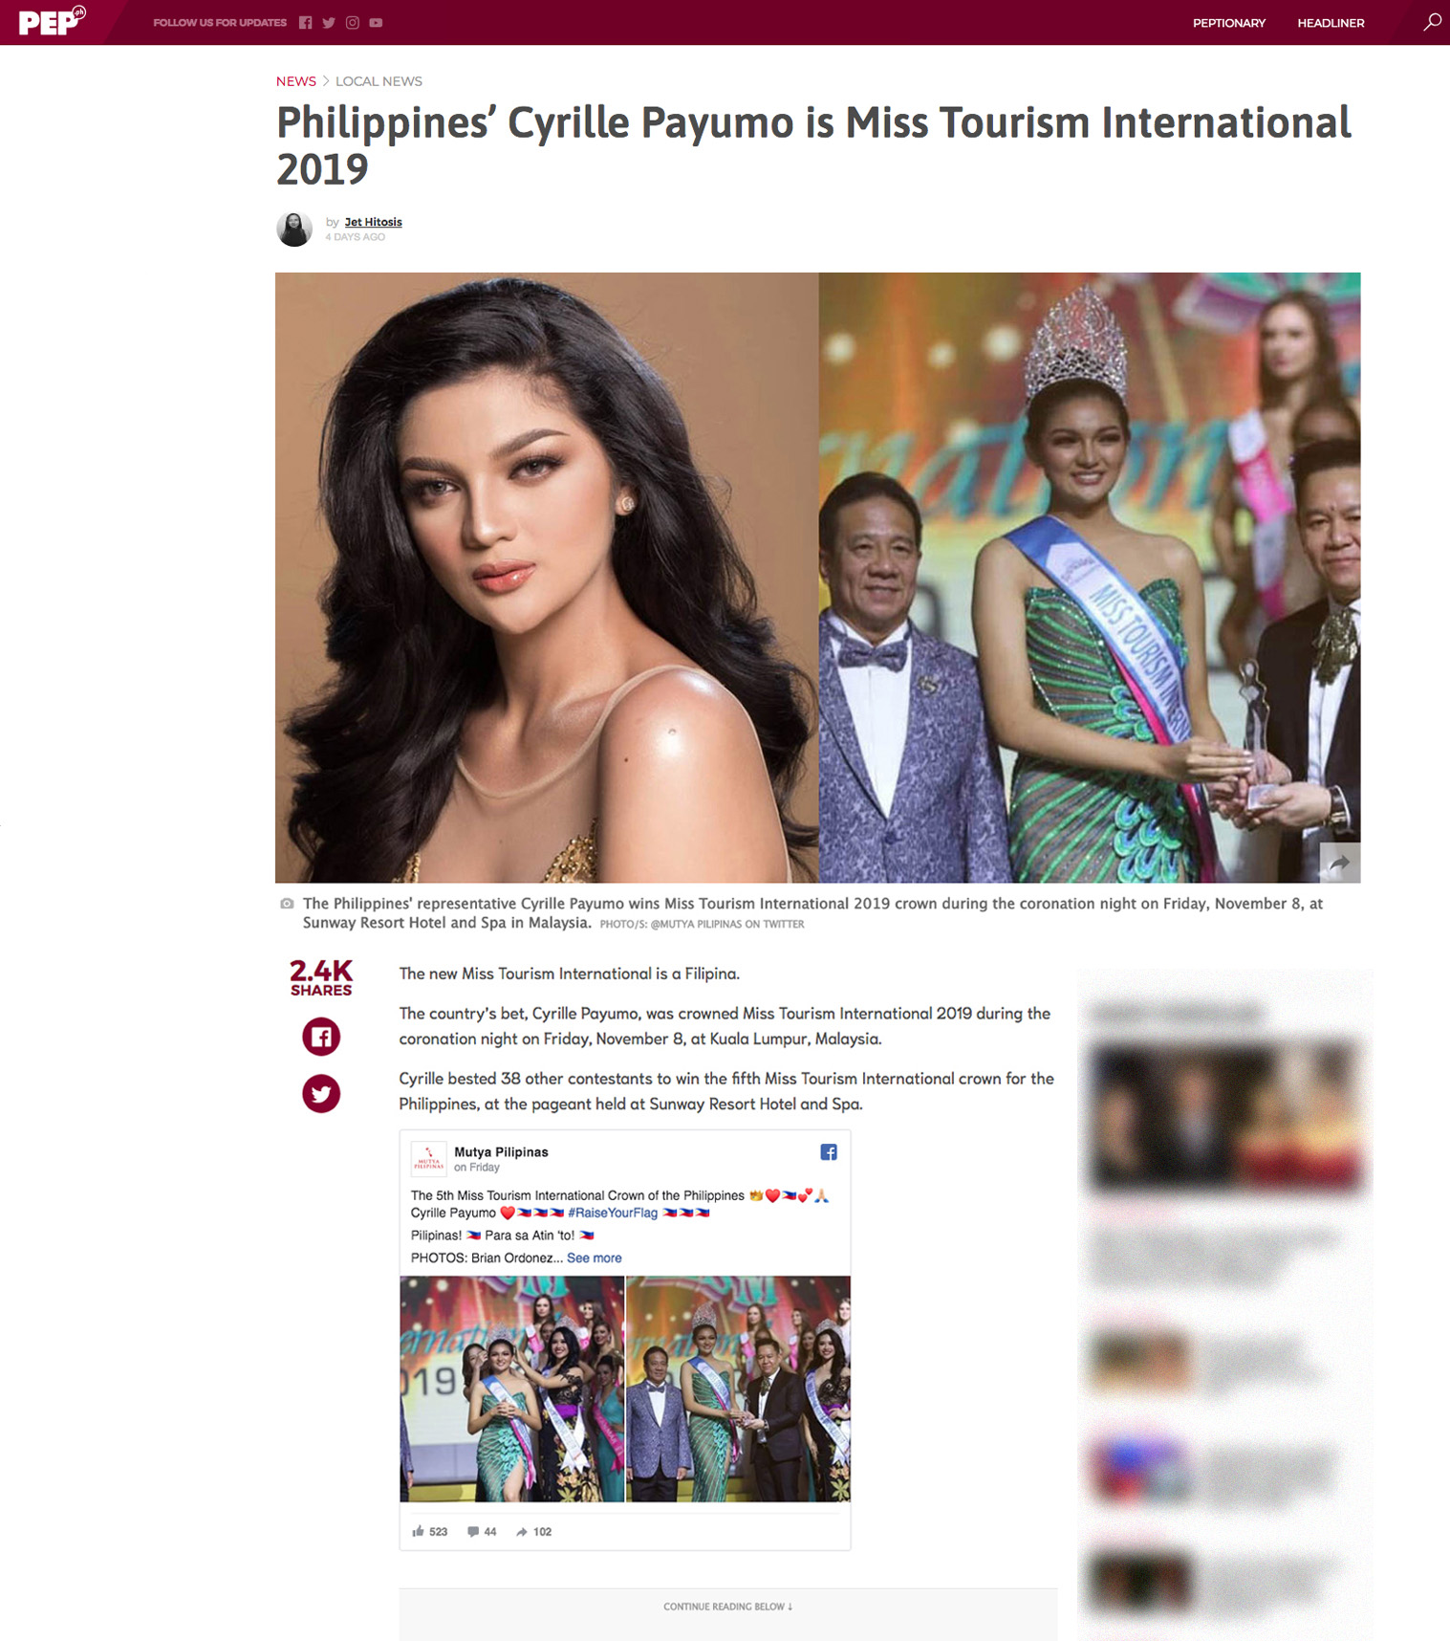Open the PEP YouTube icon in header
The height and width of the screenshot is (1641, 1450).
(376, 23)
